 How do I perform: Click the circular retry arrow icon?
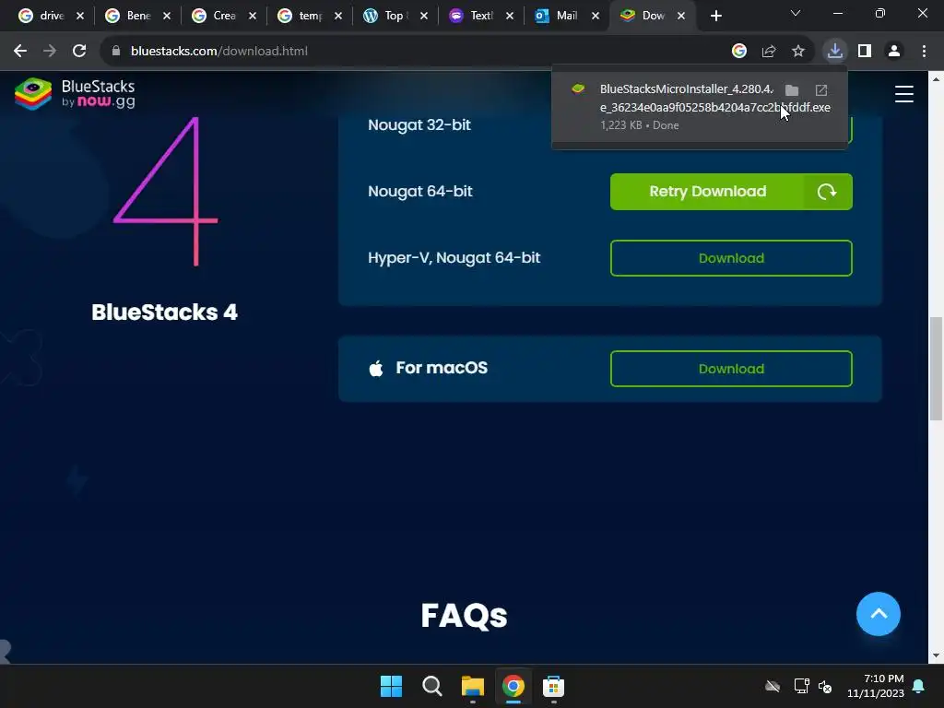[x=827, y=192]
